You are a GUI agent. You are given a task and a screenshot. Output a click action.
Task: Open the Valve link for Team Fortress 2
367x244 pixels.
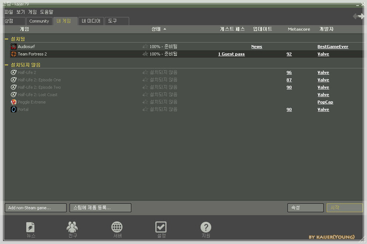pos(323,54)
